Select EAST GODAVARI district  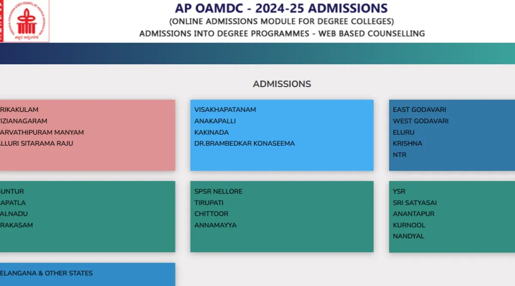[419, 110]
